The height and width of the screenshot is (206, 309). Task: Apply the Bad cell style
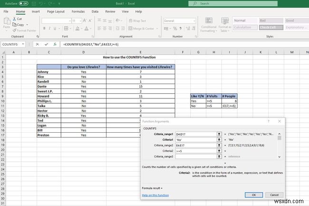tap(271, 20)
